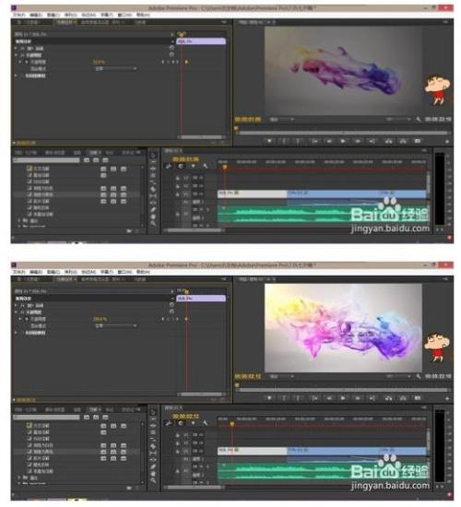Viewport: 461px width, 507px height.
Task: Open the File menu in the 00:00:01:06 window
Action: [18, 15]
